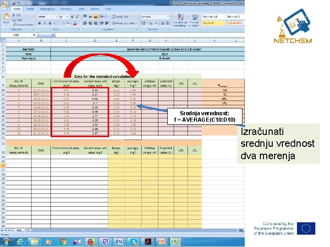Switch to the Page Layout tab
The width and height of the screenshot is (330, 247).
click(x=47, y=9)
